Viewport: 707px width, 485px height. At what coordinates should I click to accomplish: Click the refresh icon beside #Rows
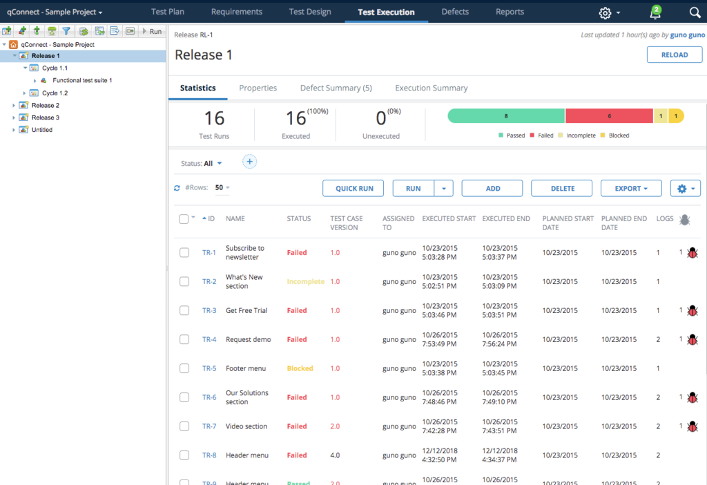pos(177,188)
